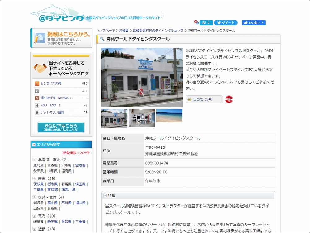Click the red handshake support icon
310x233 pixels.
229,99
